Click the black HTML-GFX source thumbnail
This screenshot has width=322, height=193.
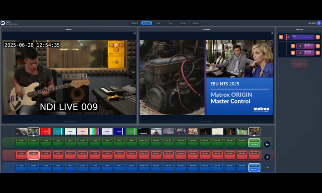coord(144,131)
